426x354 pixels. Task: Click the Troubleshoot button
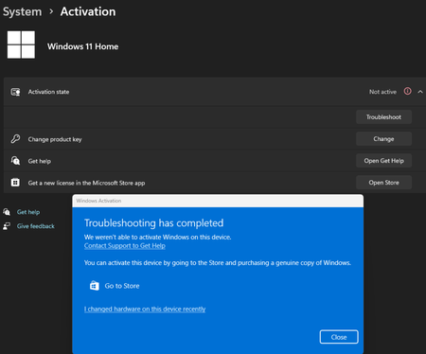(383, 117)
